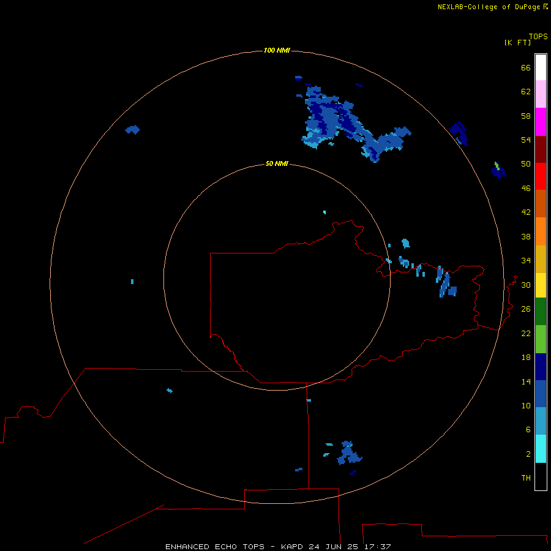Click the '46' scale value
The image size is (551, 551).
coord(526,189)
